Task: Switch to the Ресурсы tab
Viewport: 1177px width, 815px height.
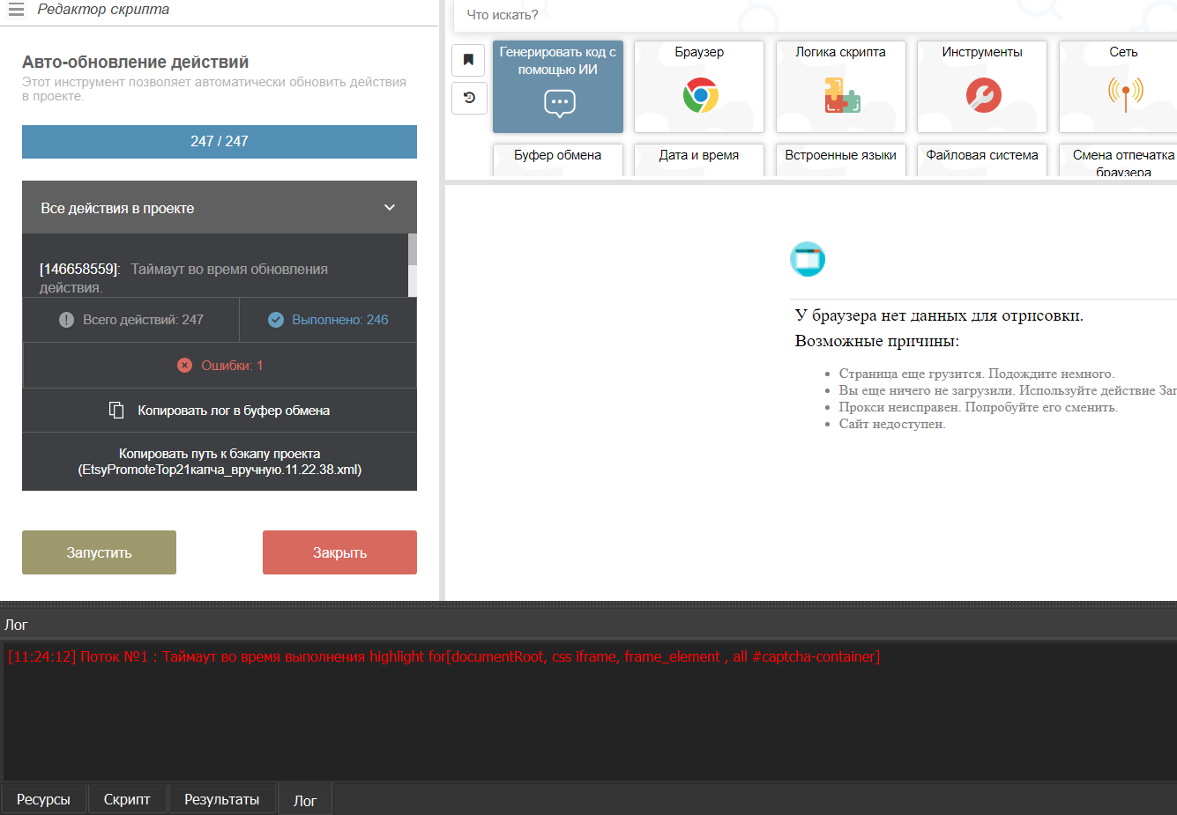Action: (43, 799)
